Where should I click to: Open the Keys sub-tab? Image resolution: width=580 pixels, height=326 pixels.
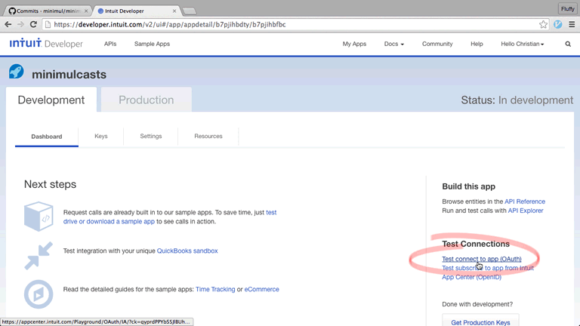point(101,136)
